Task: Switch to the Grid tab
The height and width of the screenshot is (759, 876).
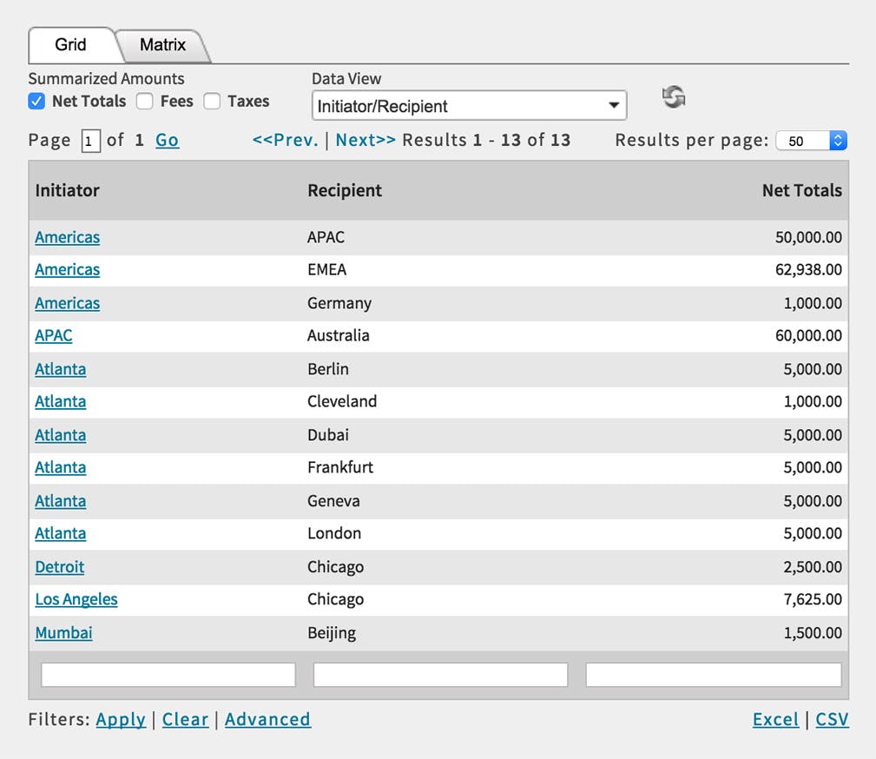Action: pos(70,44)
